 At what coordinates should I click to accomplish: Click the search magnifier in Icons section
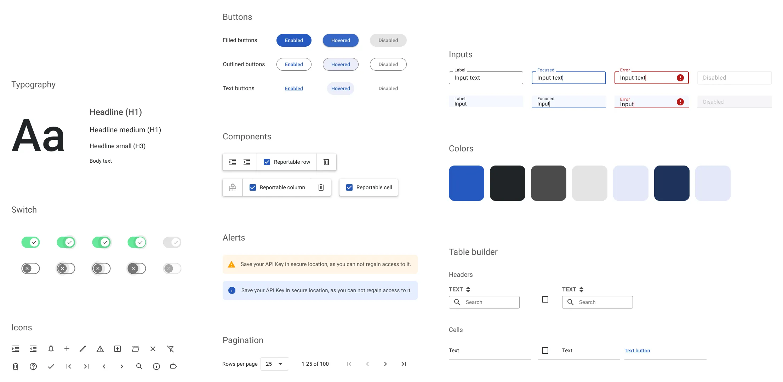pos(139,366)
